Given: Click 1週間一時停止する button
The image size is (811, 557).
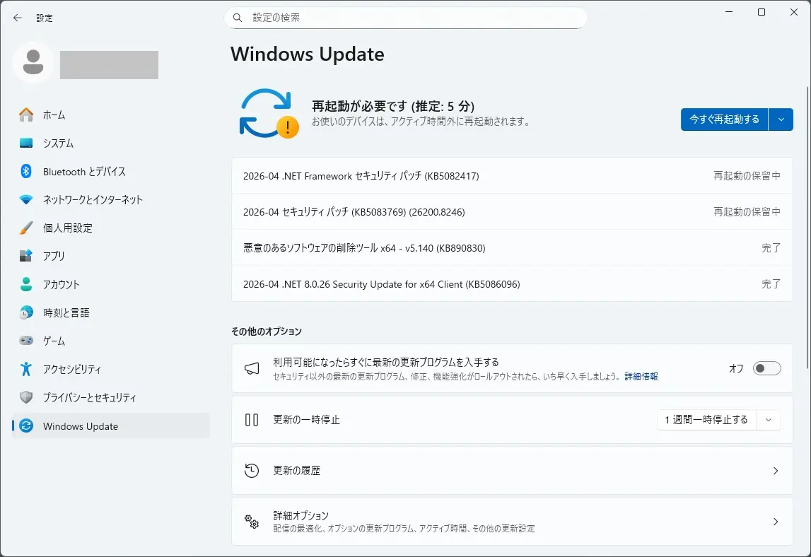Looking at the screenshot, I should point(706,420).
